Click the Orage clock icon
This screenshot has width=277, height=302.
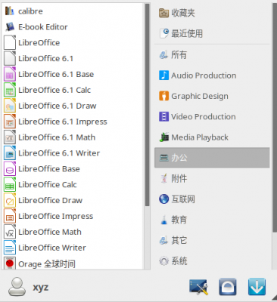10,263
